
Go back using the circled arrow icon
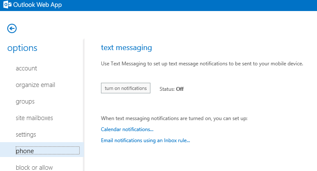[x=12, y=28]
